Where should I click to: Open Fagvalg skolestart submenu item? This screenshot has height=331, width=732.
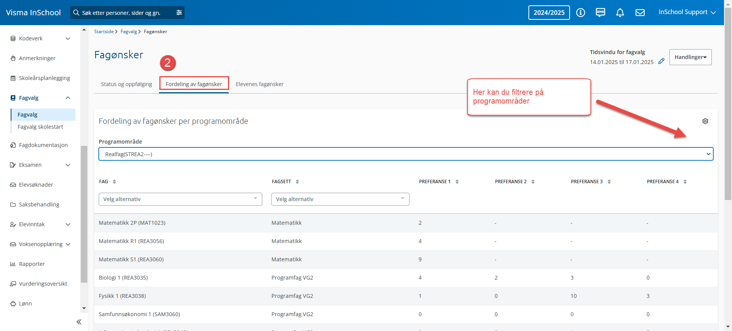40,127
